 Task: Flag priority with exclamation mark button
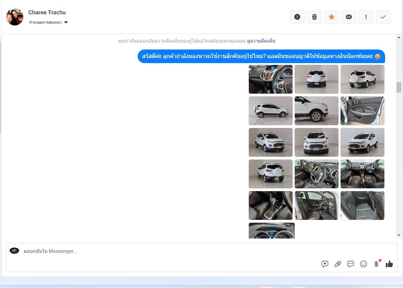click(x=366, y=17)
